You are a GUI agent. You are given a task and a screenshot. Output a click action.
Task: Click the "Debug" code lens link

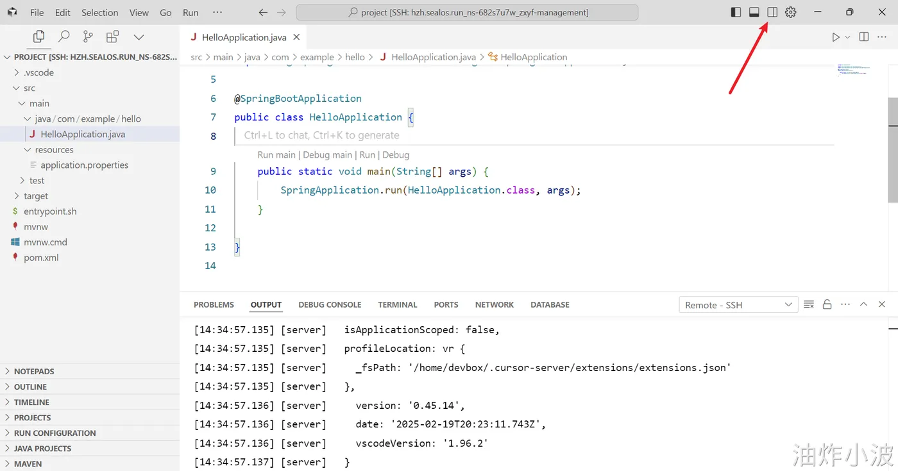click(x=396, y=154)
